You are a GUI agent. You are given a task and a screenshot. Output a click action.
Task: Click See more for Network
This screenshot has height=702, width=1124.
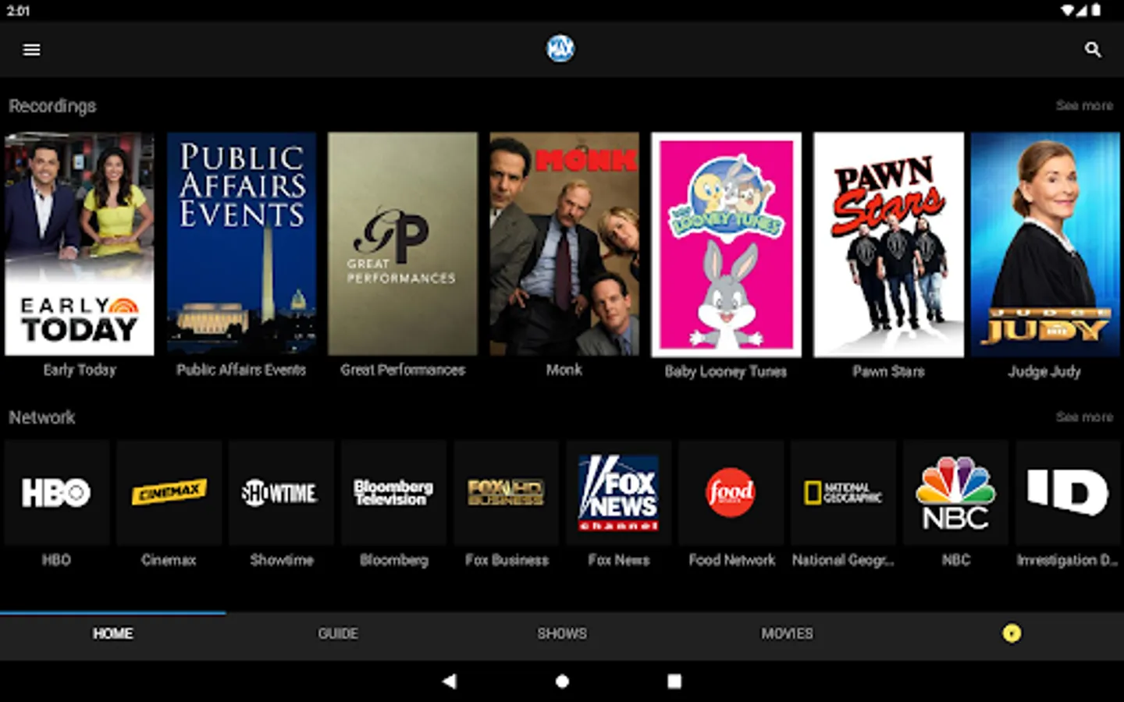1084,417
